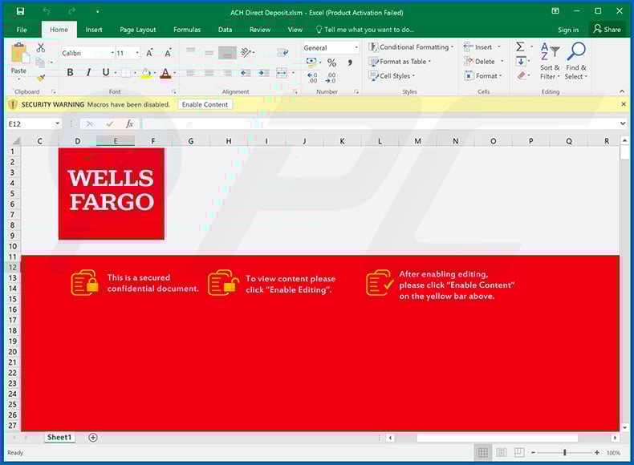Click the Borders grid icon
The width and height of the screenshot is (634, 465).
(126, 73)
